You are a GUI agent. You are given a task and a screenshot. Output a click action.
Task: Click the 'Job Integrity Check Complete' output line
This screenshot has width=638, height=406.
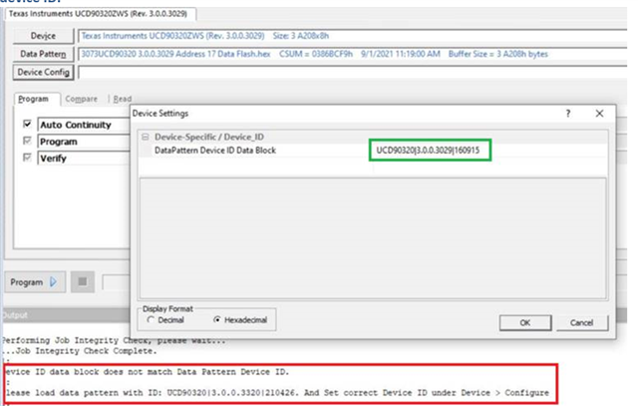[80, 351]
